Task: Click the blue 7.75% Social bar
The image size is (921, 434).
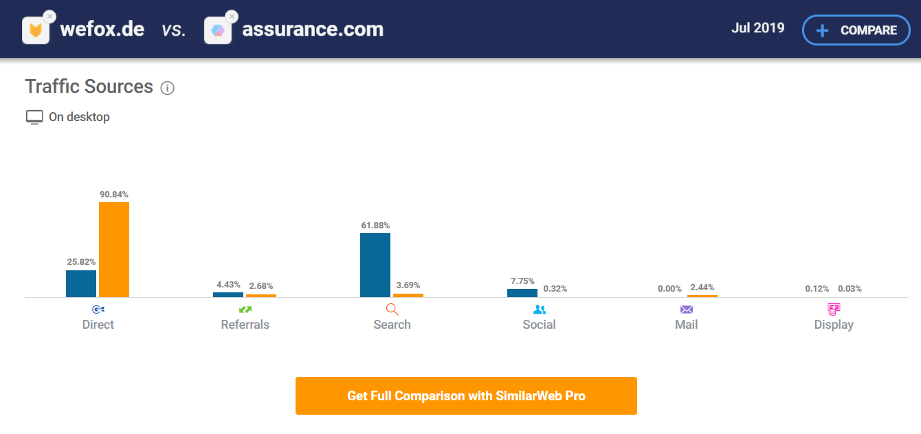Action: (x=522, y=293)
